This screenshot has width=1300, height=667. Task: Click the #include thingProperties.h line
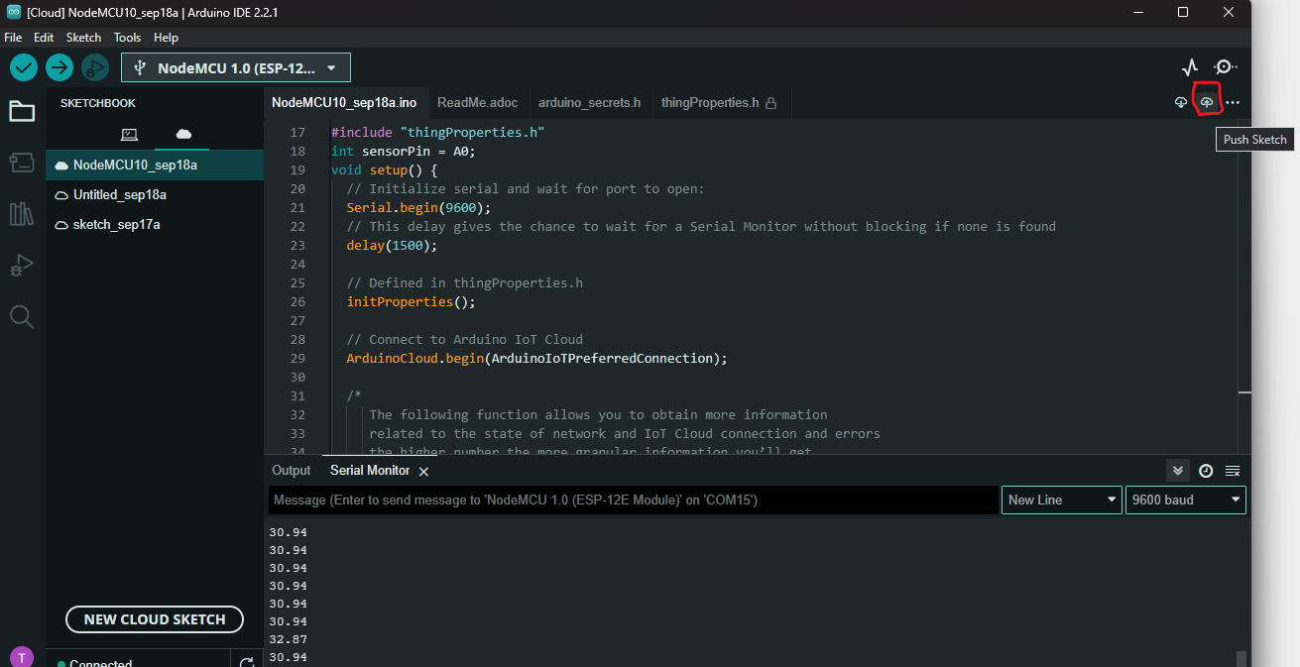(x=438, y=133)
